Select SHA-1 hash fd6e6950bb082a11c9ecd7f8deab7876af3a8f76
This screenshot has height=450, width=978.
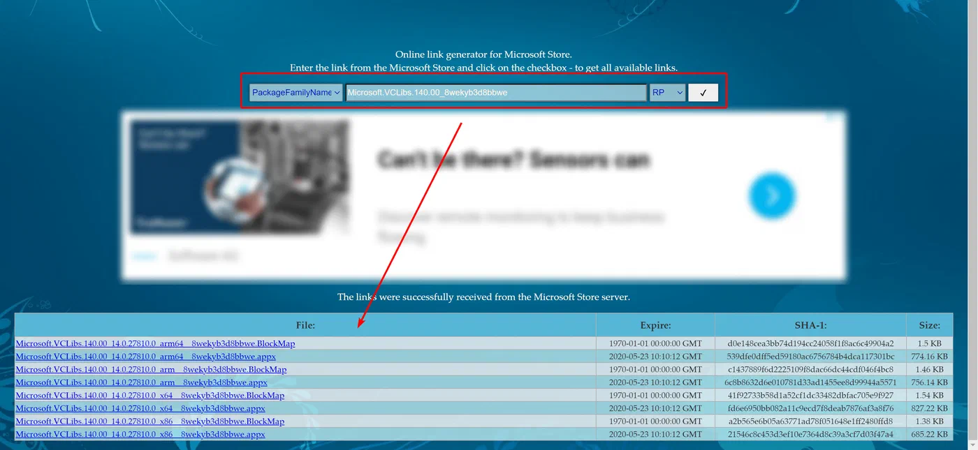point(810,408)
